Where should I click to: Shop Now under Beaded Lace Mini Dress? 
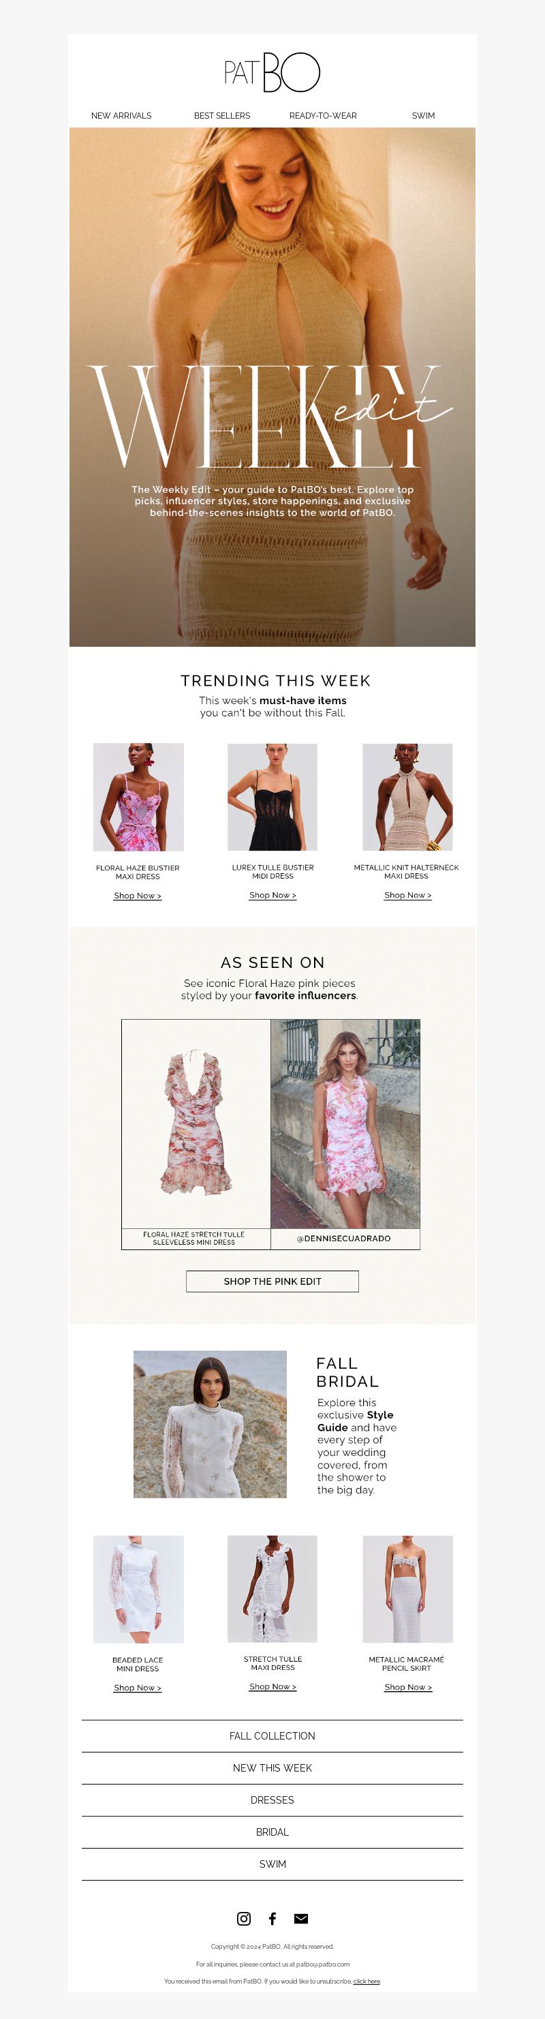coord(138,1688)
